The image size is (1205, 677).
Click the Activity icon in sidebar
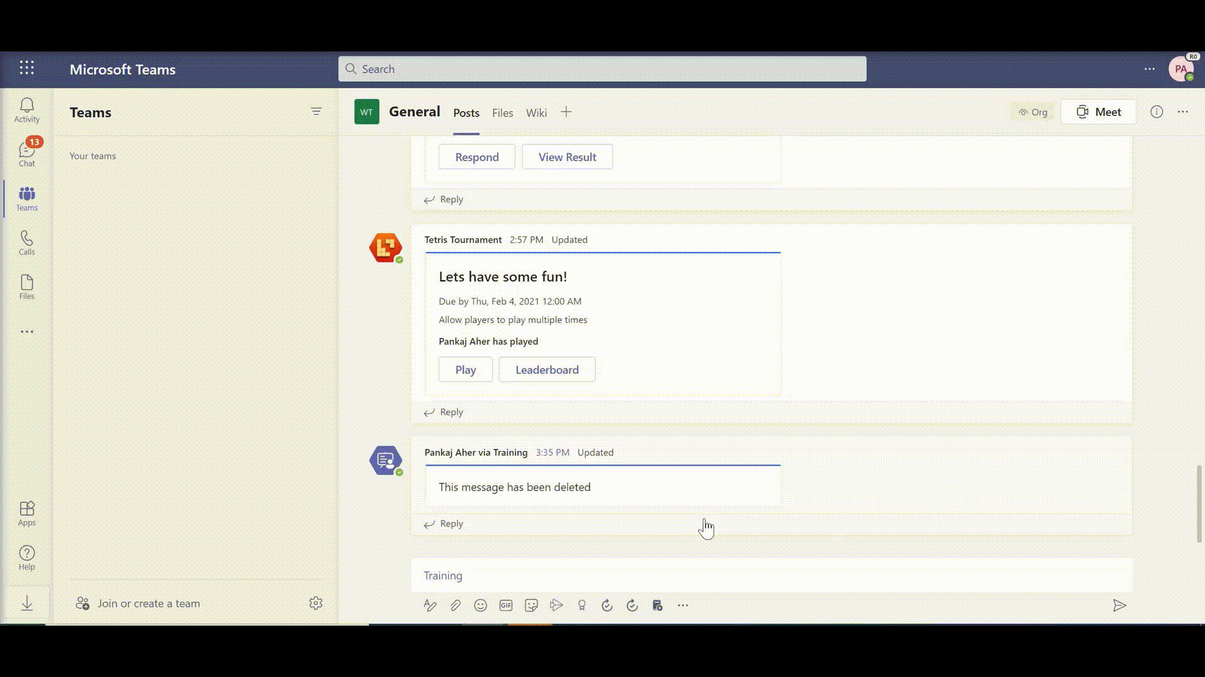(26, 108)
